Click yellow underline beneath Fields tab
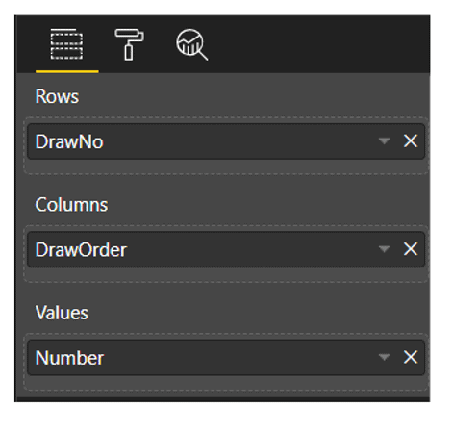 [x=67, y=71]
